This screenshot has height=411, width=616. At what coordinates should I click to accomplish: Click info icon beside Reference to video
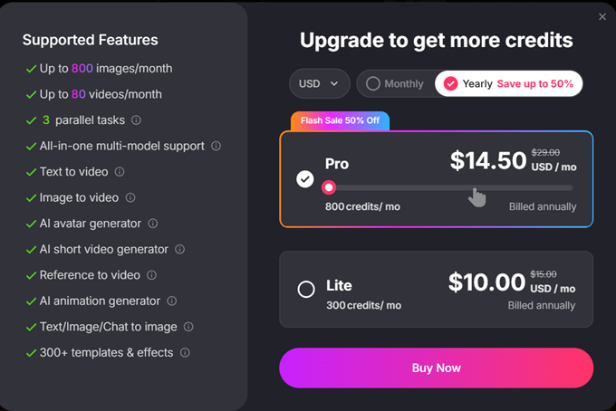(152, 275)
